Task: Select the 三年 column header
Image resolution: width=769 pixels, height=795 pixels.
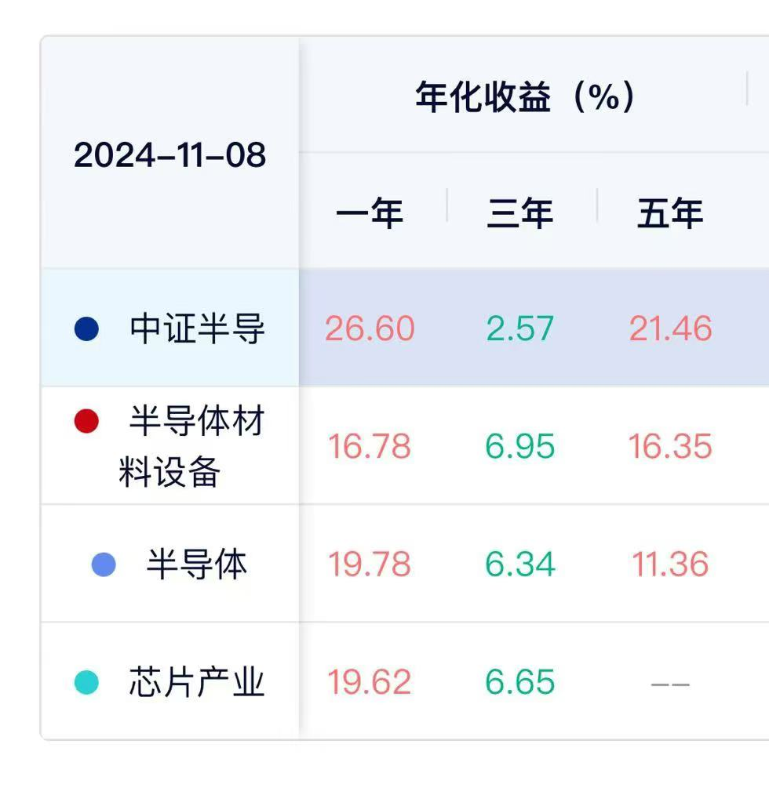Action: [519, 213]
